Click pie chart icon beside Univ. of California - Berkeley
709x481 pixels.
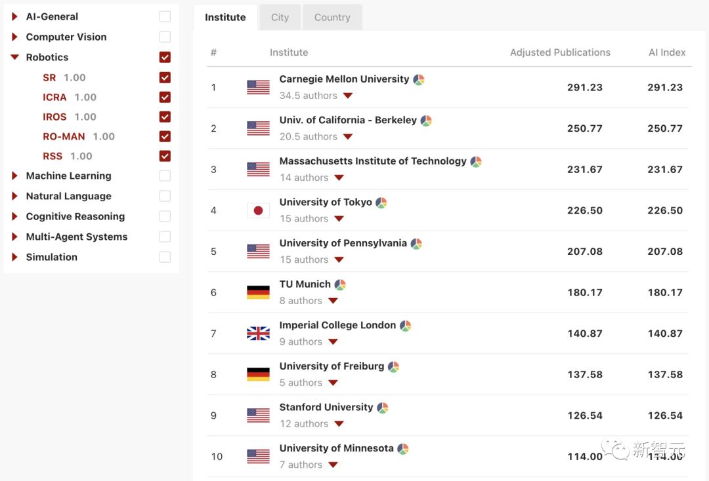click(426, 121)
